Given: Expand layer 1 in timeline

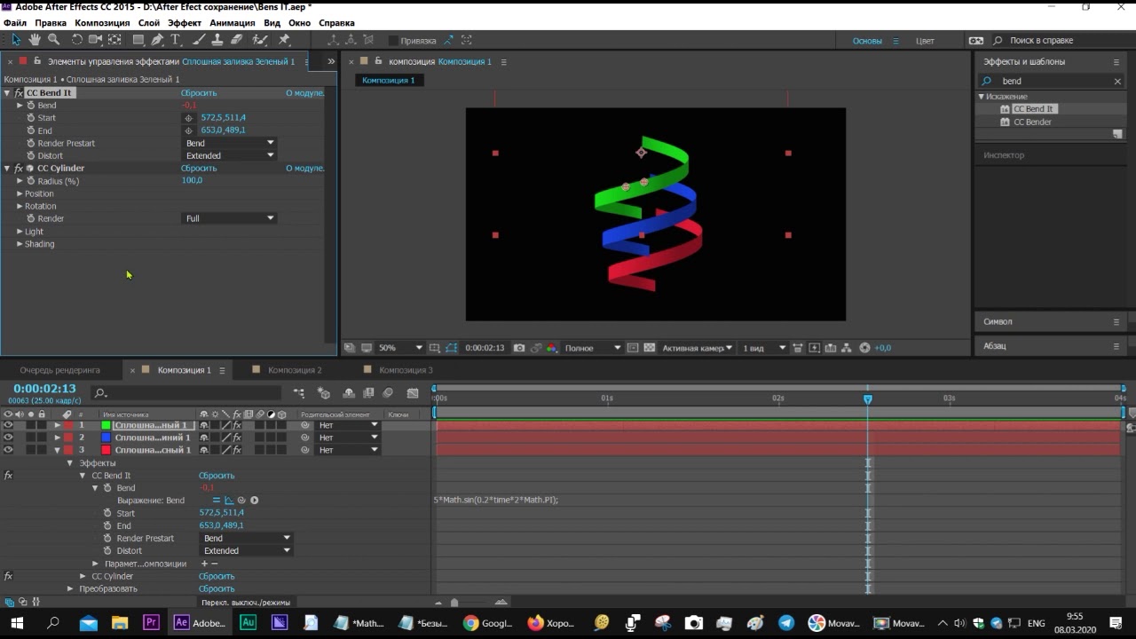Looking at the screenshot, I should [58, 425].
